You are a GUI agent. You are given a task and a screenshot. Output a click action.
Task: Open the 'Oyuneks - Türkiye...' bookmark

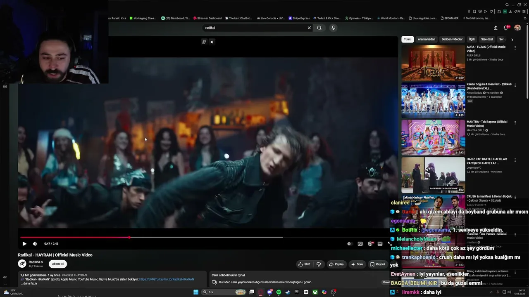pyautogui.click(x=359, y=18)
